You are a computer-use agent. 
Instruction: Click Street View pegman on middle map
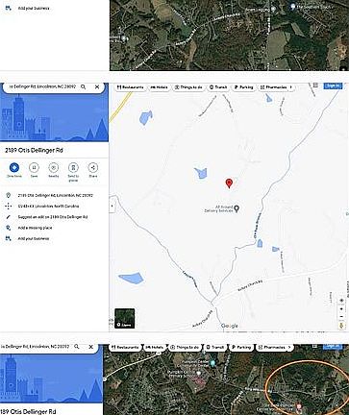tap(341, 325)
